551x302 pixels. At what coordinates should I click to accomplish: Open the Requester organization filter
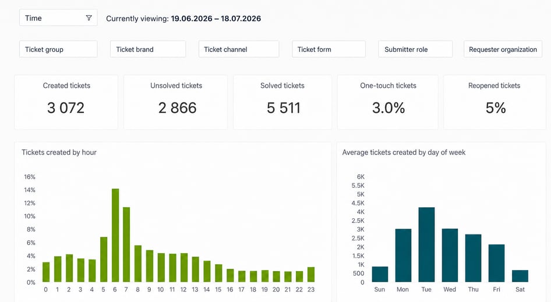(x=503, y=49)
